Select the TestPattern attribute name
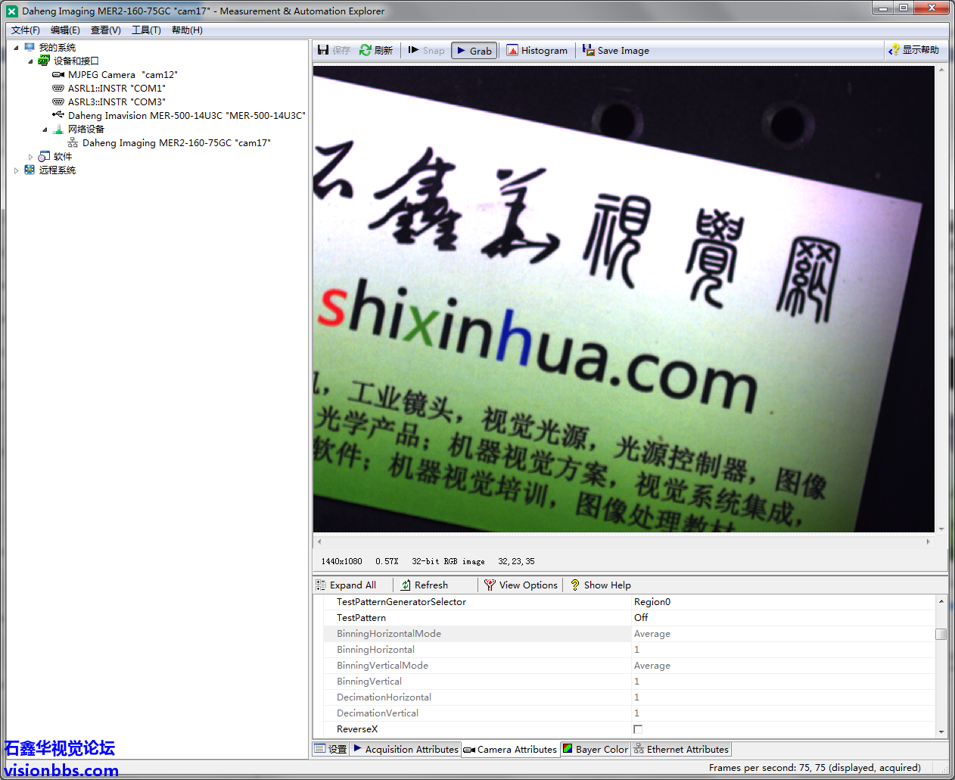The image size is (955, 780). [x=361, y=618]
